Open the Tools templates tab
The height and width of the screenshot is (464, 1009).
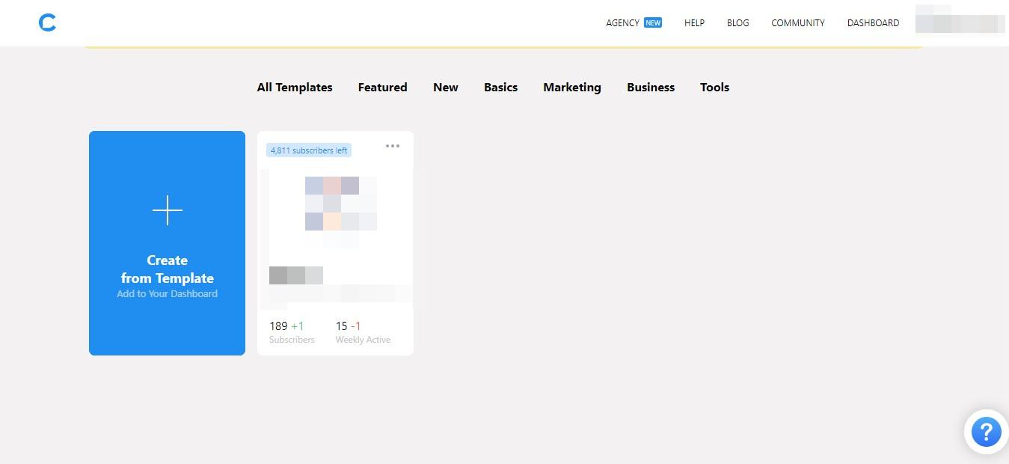pos(714,88)
